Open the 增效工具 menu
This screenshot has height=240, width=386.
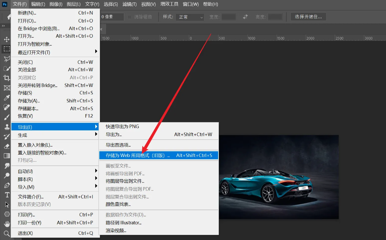(169, 4)
